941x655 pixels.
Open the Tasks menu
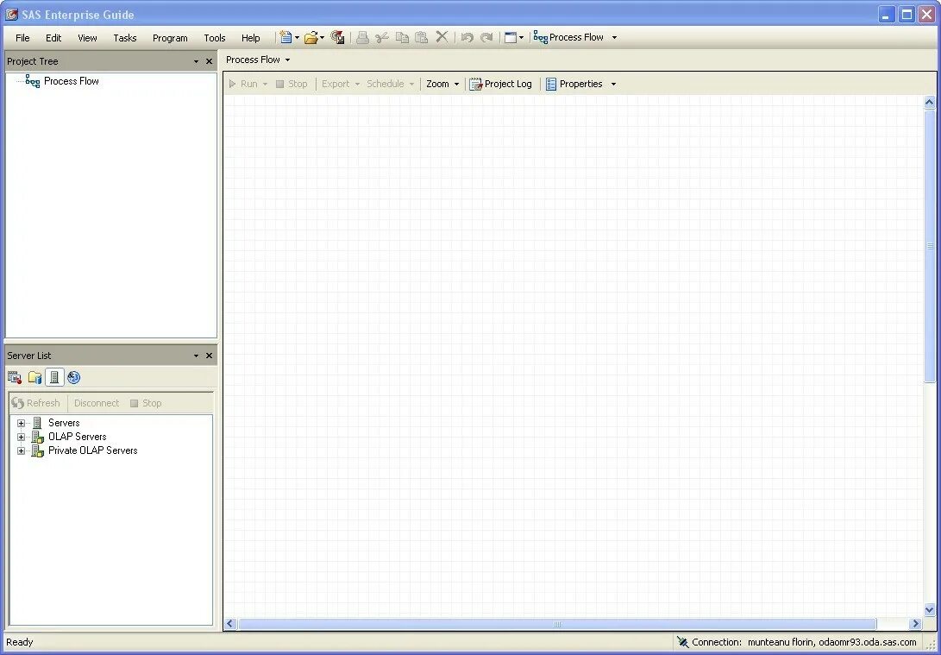pos(125,38)
